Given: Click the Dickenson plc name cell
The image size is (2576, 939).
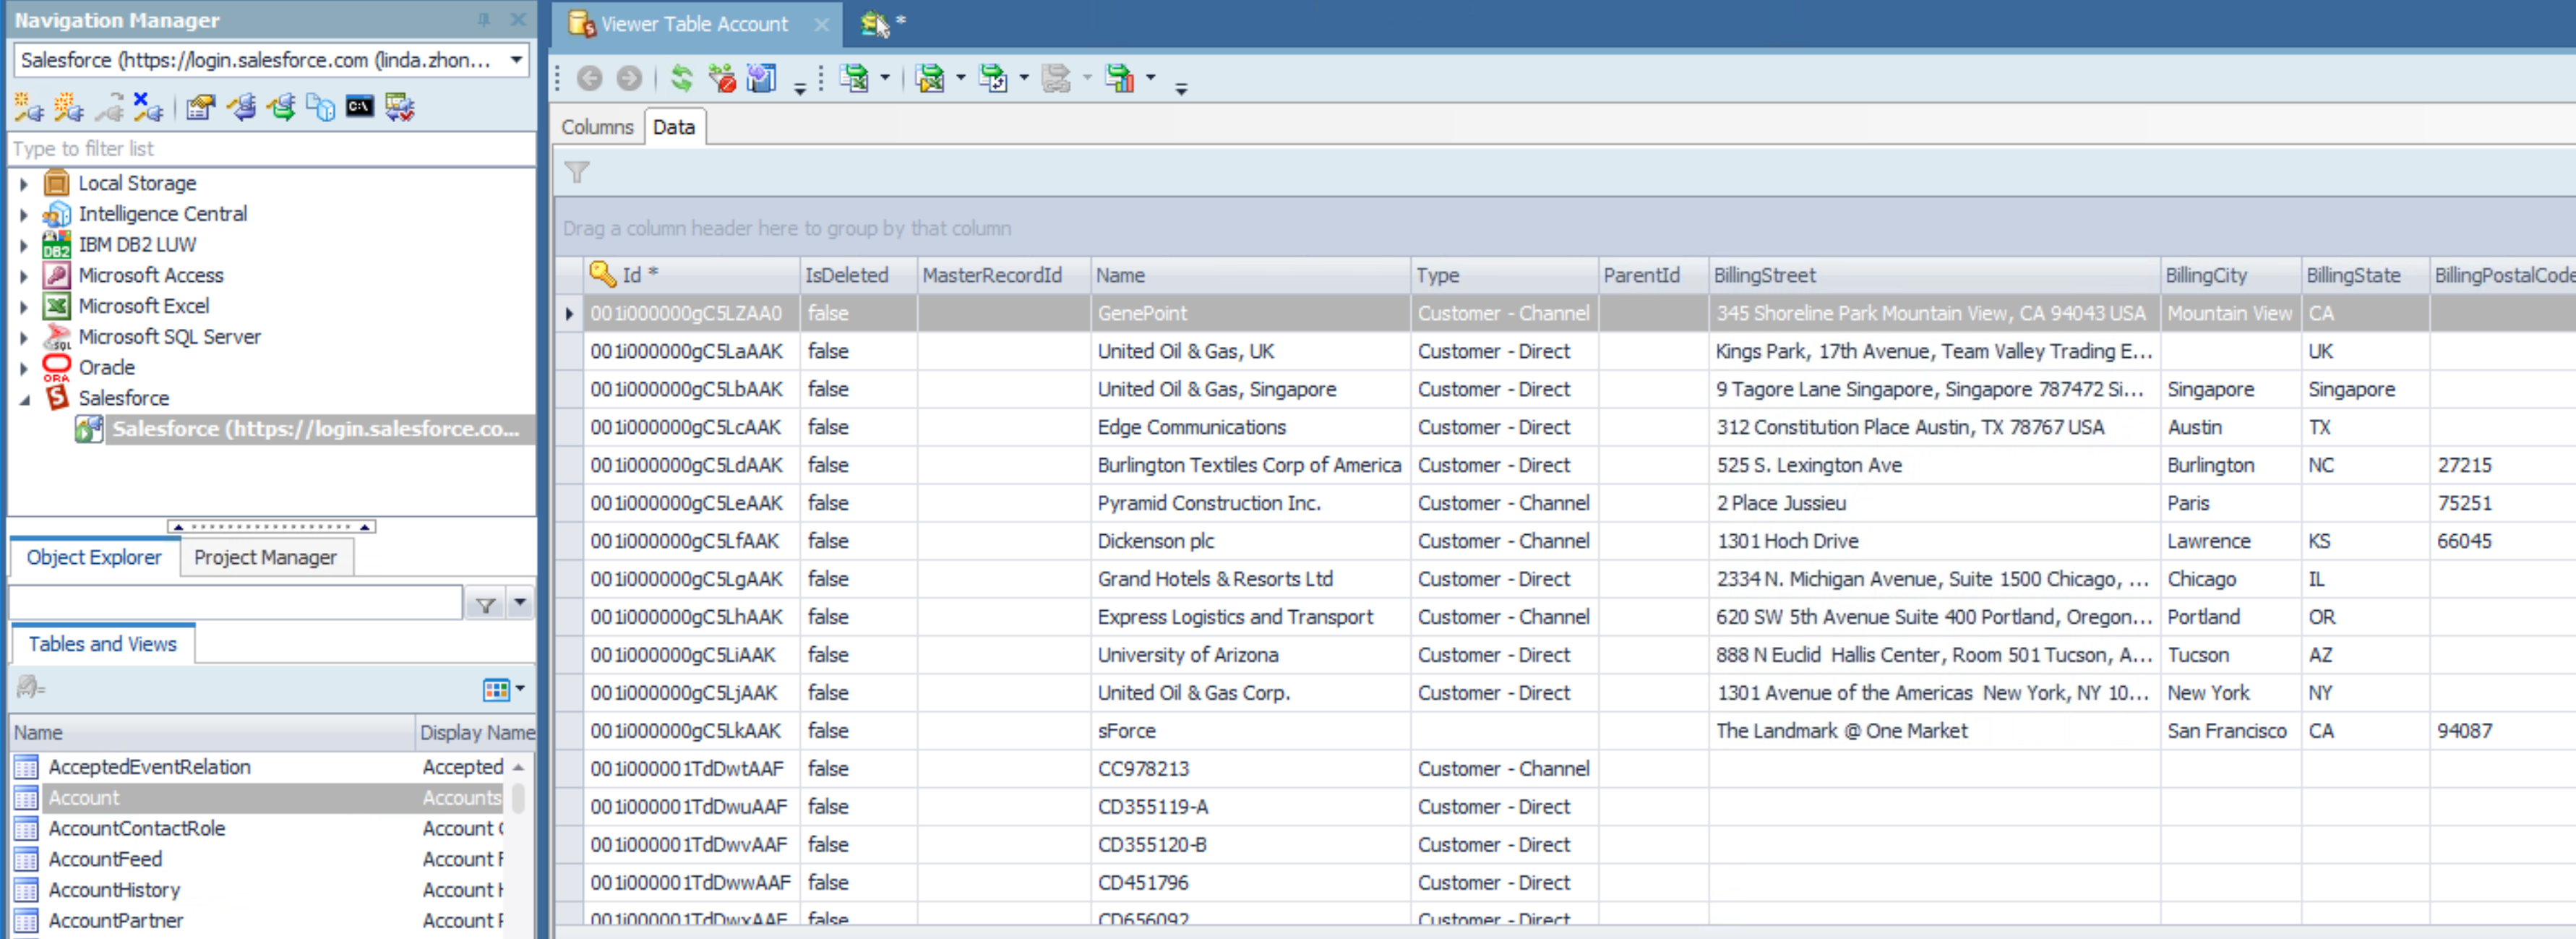Looking at the screenshot, I should pyautogui.click(x=1250, y=541).
